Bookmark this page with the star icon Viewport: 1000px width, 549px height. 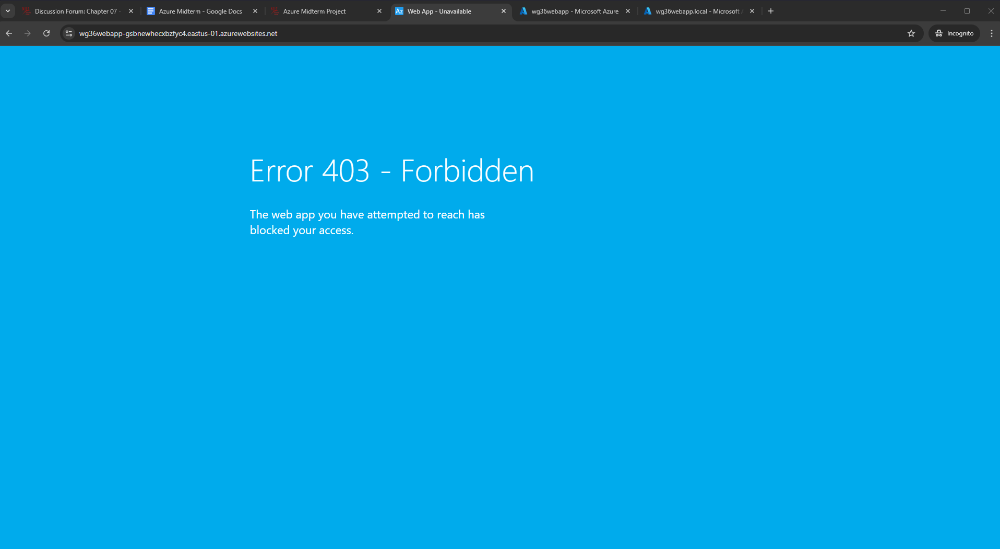(911, 33)
